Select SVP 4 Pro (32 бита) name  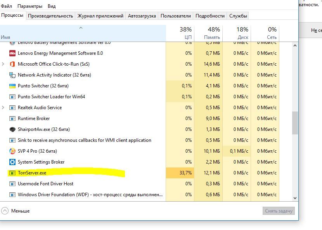[37, 151]
